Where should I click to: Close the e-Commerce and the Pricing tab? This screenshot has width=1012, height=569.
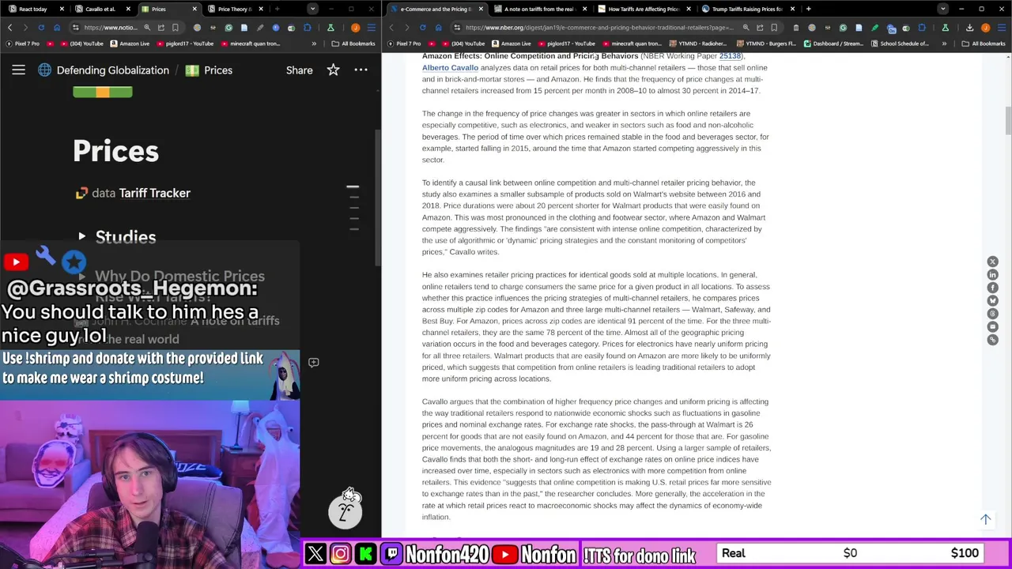pyautogui.click(x=480, y=9)
